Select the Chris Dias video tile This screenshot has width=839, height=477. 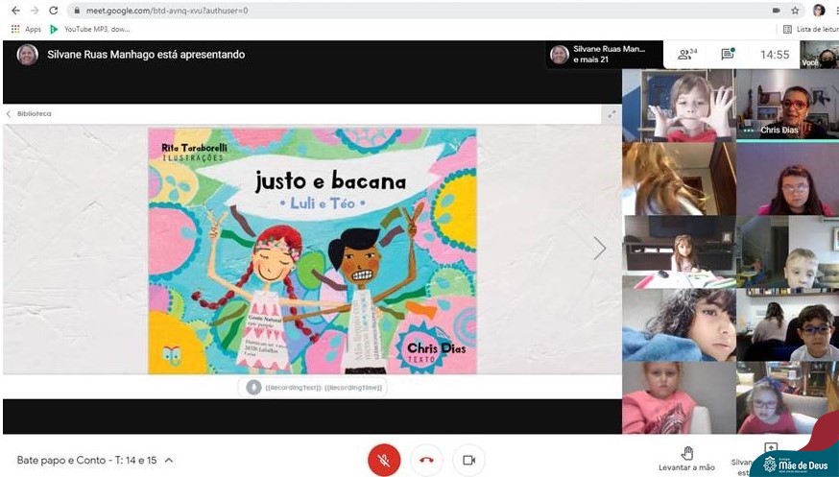786,106
